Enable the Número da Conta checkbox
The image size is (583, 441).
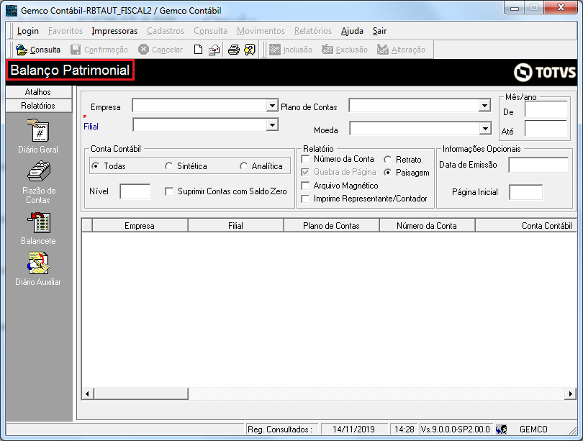click(x=305, y=159)
